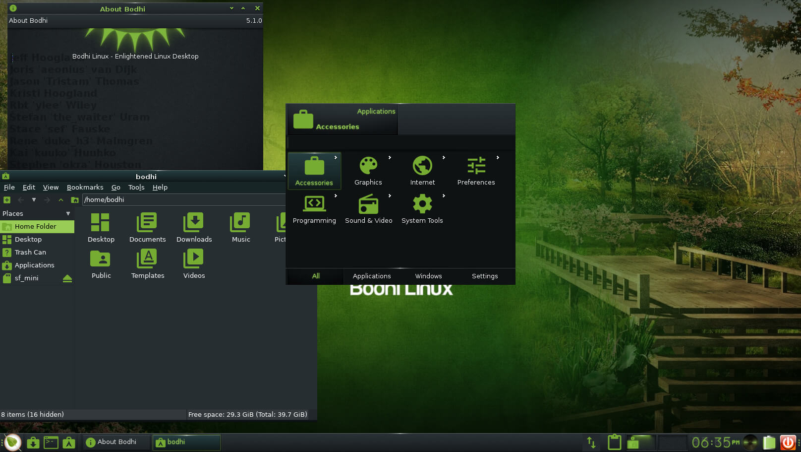Click the /home/bodhi path field
The image size is (801, 452).
point(183,200)
